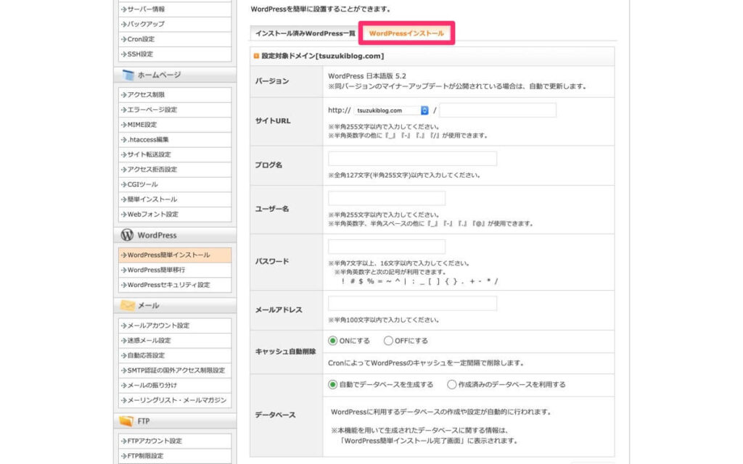Click the ユーザー名 input field

tap(387, 199)
